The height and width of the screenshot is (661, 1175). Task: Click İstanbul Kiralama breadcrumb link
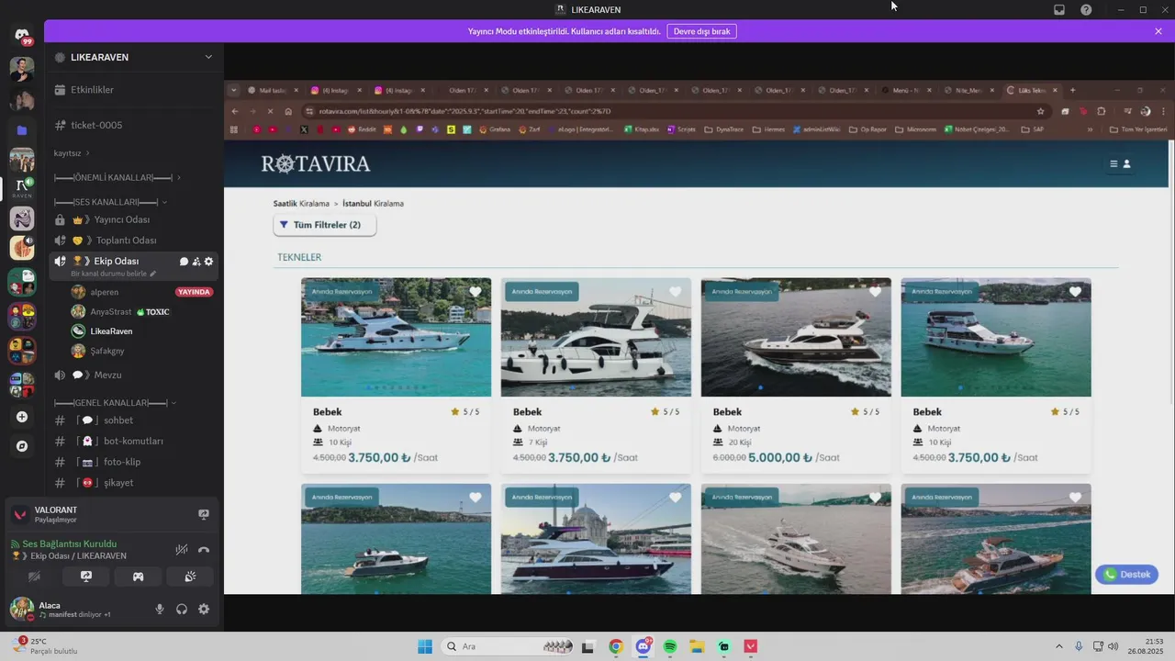pyautogui.click(x=373, y=204)
